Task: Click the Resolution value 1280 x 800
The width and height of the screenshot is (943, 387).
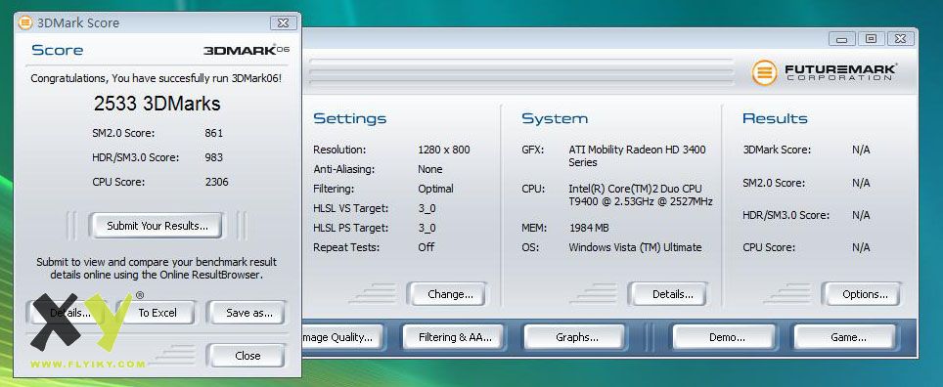Action: coord(444,150)
